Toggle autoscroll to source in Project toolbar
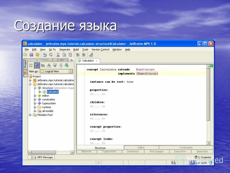 [49, 65]
